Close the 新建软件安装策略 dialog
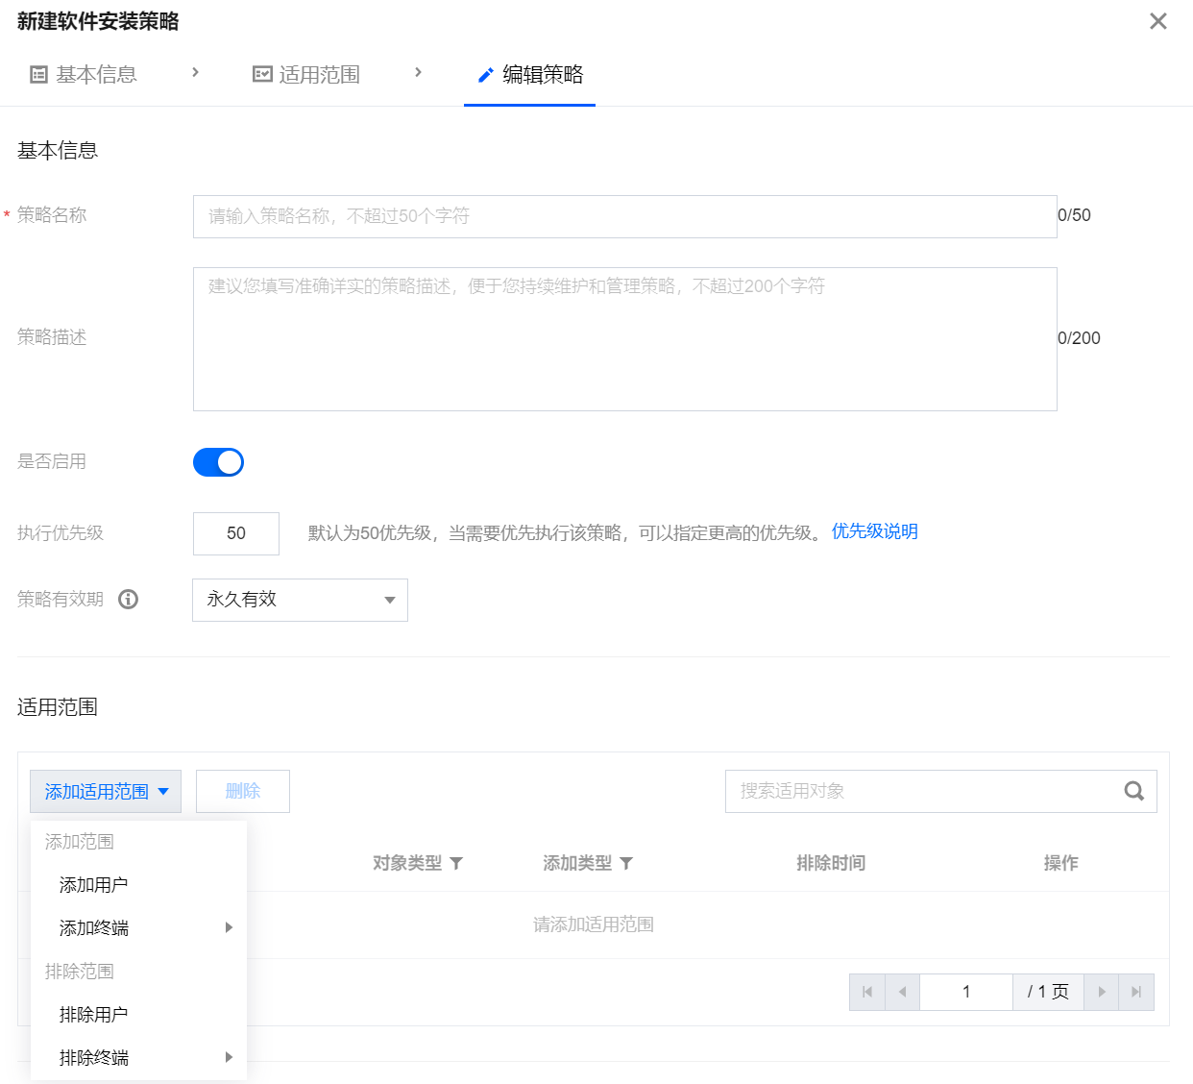The width and height of the screenshot is (1193, 1084). 1158,21
